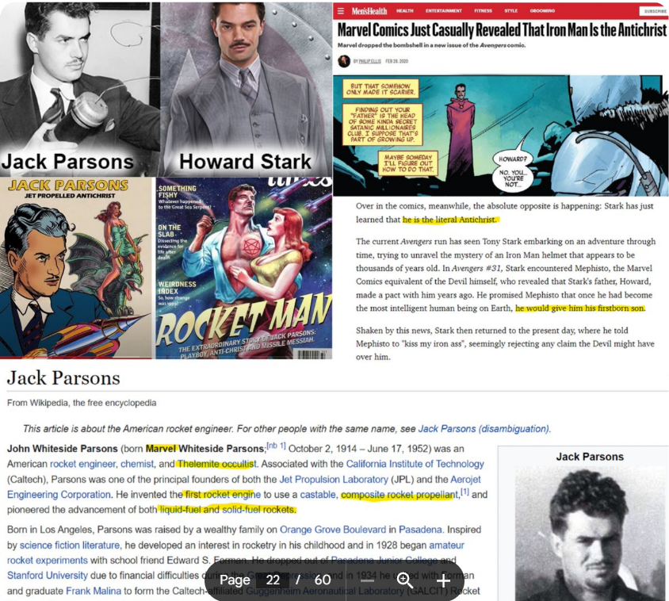Screen dimensions: 669x601
Task: Open Jack Parsons (disambiguation) link
Action: 484,428
